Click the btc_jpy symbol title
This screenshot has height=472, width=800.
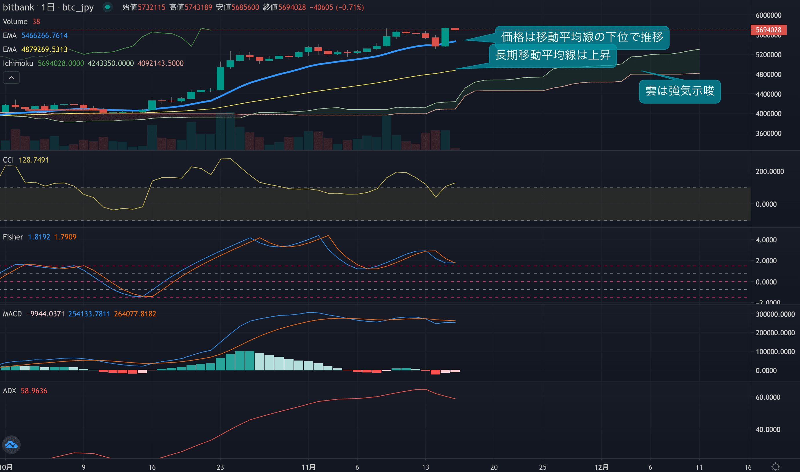click(x=78, y=7)
